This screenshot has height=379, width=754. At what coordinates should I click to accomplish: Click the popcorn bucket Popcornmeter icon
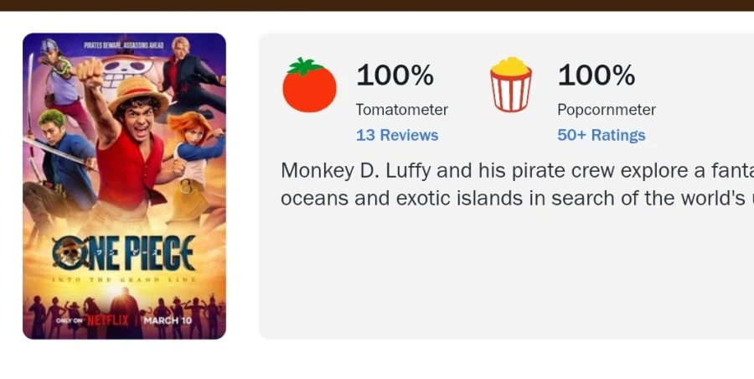coord(510,85)
